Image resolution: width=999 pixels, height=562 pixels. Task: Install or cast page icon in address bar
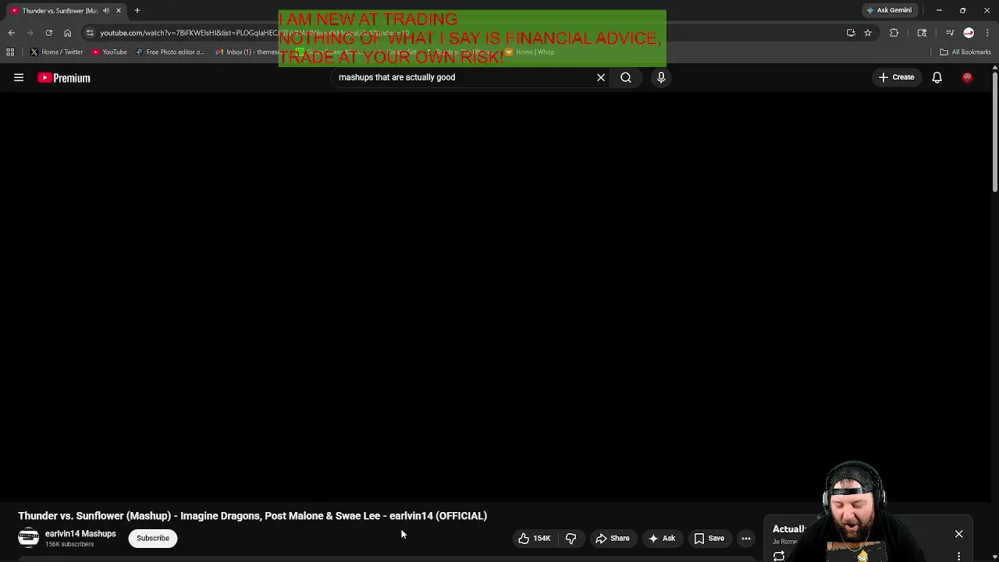(851, 33)
